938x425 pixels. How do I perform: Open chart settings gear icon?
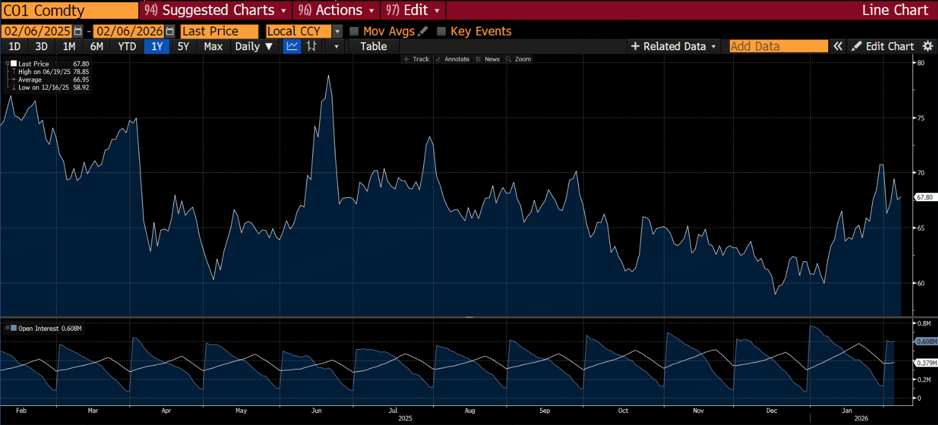click(928, 46)
